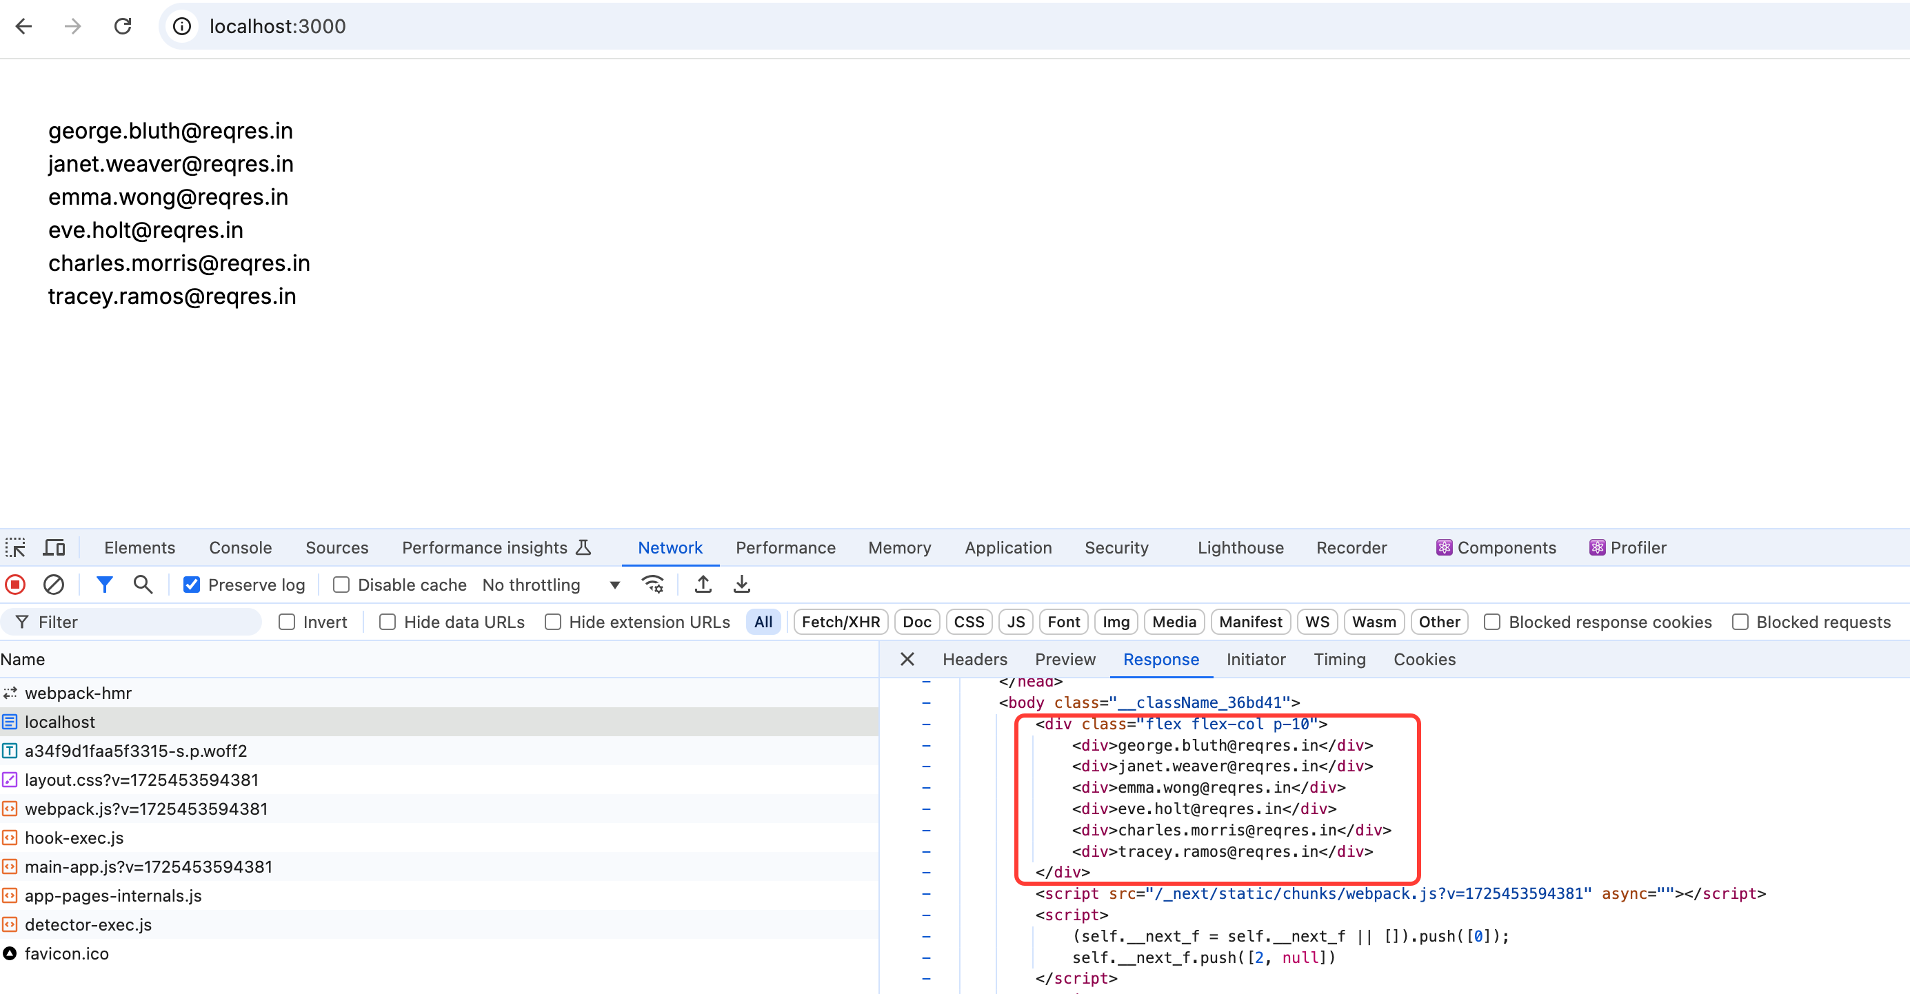Open network conditions wifi icon
Image resolution: width=1910 pixels, height=994 pixels.
pos(652,585)
